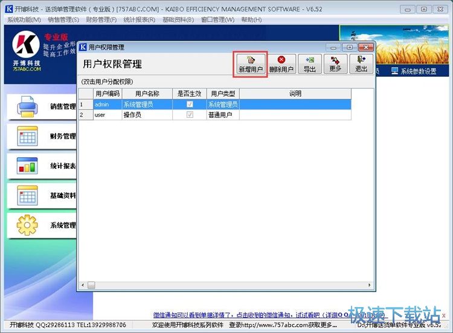Open the 财务管理(F) menu
453x333 pixels.
pyautogui.click(x=101, y=20)
